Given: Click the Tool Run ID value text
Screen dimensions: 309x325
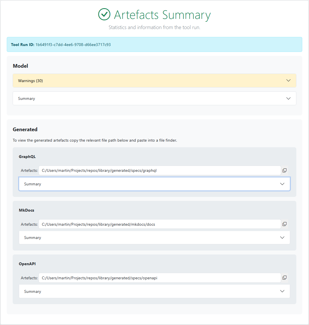Looking at the screenshot, I should (x=73, y=45).
